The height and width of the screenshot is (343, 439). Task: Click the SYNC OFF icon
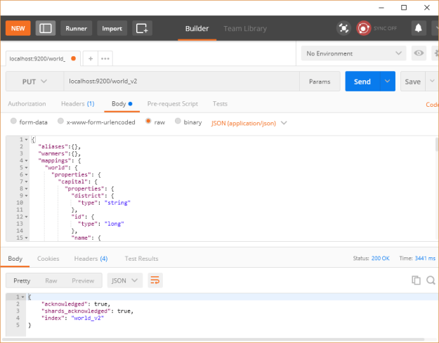363,28
